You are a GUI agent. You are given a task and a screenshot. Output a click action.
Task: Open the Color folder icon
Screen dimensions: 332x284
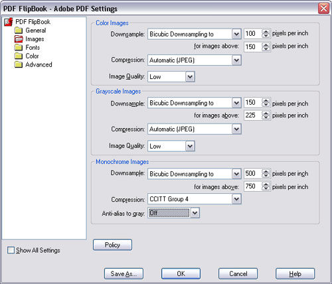[19, 56]
